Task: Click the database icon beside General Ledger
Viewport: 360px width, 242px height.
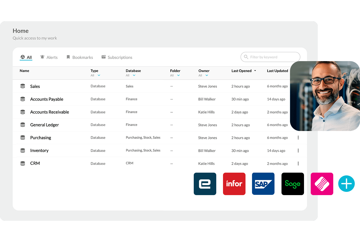Action: [x=23, y=125]
